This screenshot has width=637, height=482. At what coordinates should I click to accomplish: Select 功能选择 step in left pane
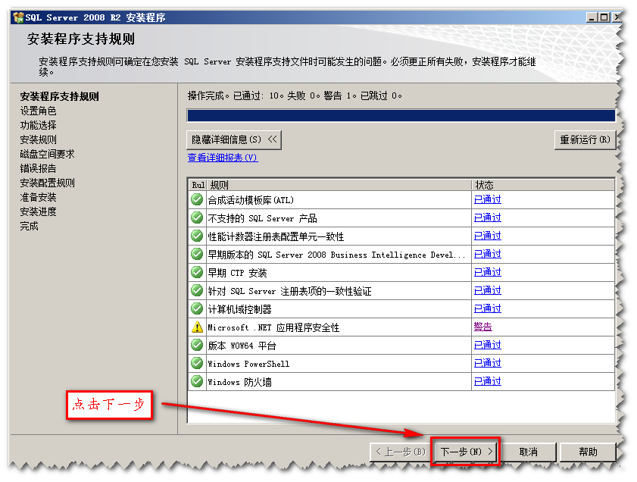(x=38, y=125)
